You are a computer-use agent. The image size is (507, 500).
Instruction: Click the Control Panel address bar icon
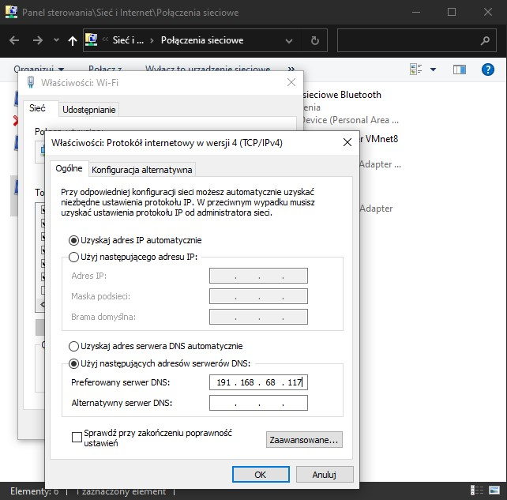[91, 39]
